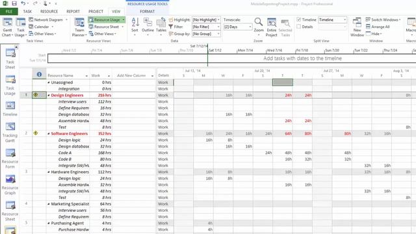
Task: Click Add tasks with dates timeline bar
Action: coord(302,58)
